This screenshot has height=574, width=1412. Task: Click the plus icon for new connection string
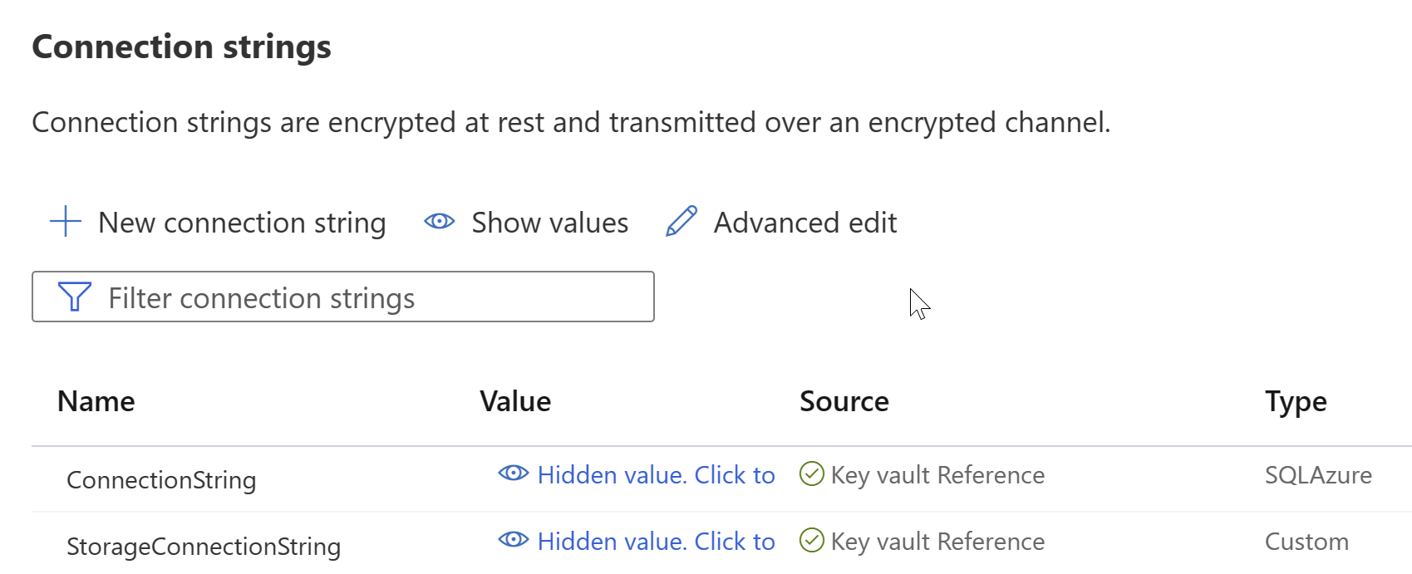[x=66, y=222]
